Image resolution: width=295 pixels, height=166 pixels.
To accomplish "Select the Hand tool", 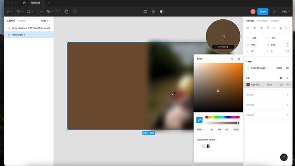I will tap(66, 12).
